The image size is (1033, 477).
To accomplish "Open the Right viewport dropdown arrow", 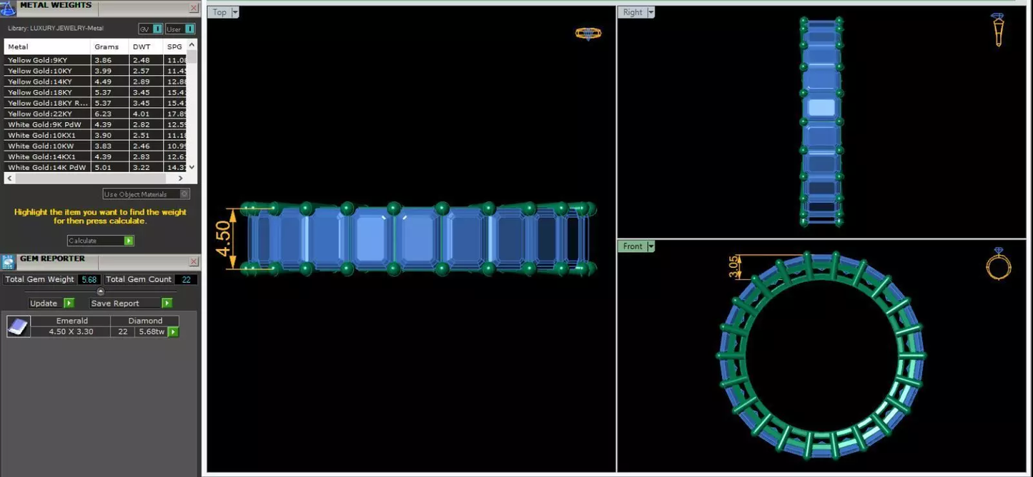I will [651, 12].
